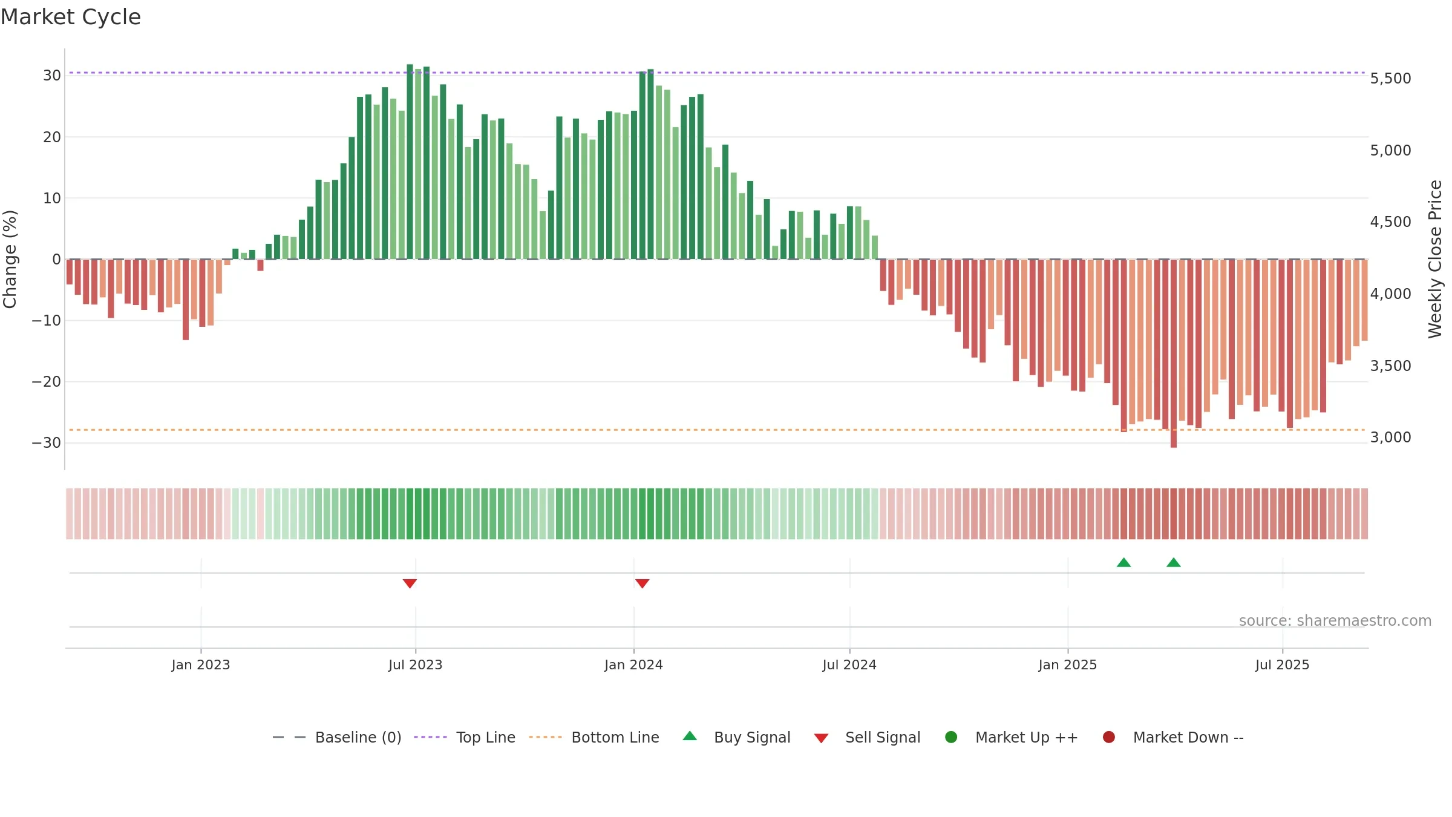Click the 3,000 price axis label
1452x817 pixels.
click(x=1390, y=438)
